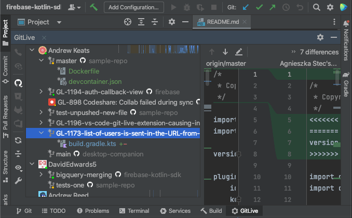The height and width of the screenshot is (218, 352).
Task: Click Git Push green arrow
Action: pos(272,7)
